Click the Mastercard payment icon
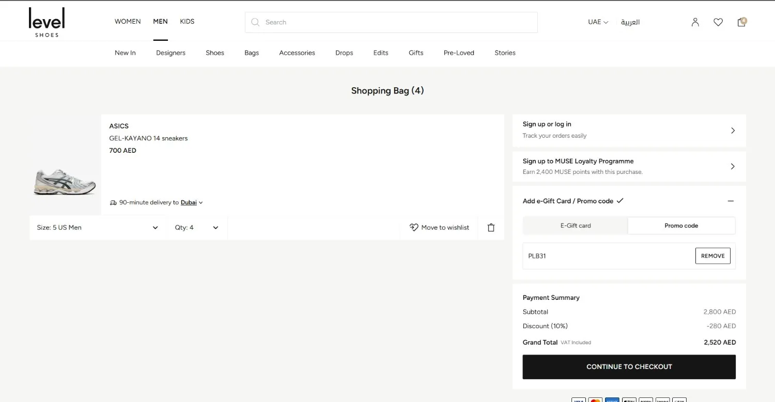The image size is (775, 402). [x=595, y=400]
